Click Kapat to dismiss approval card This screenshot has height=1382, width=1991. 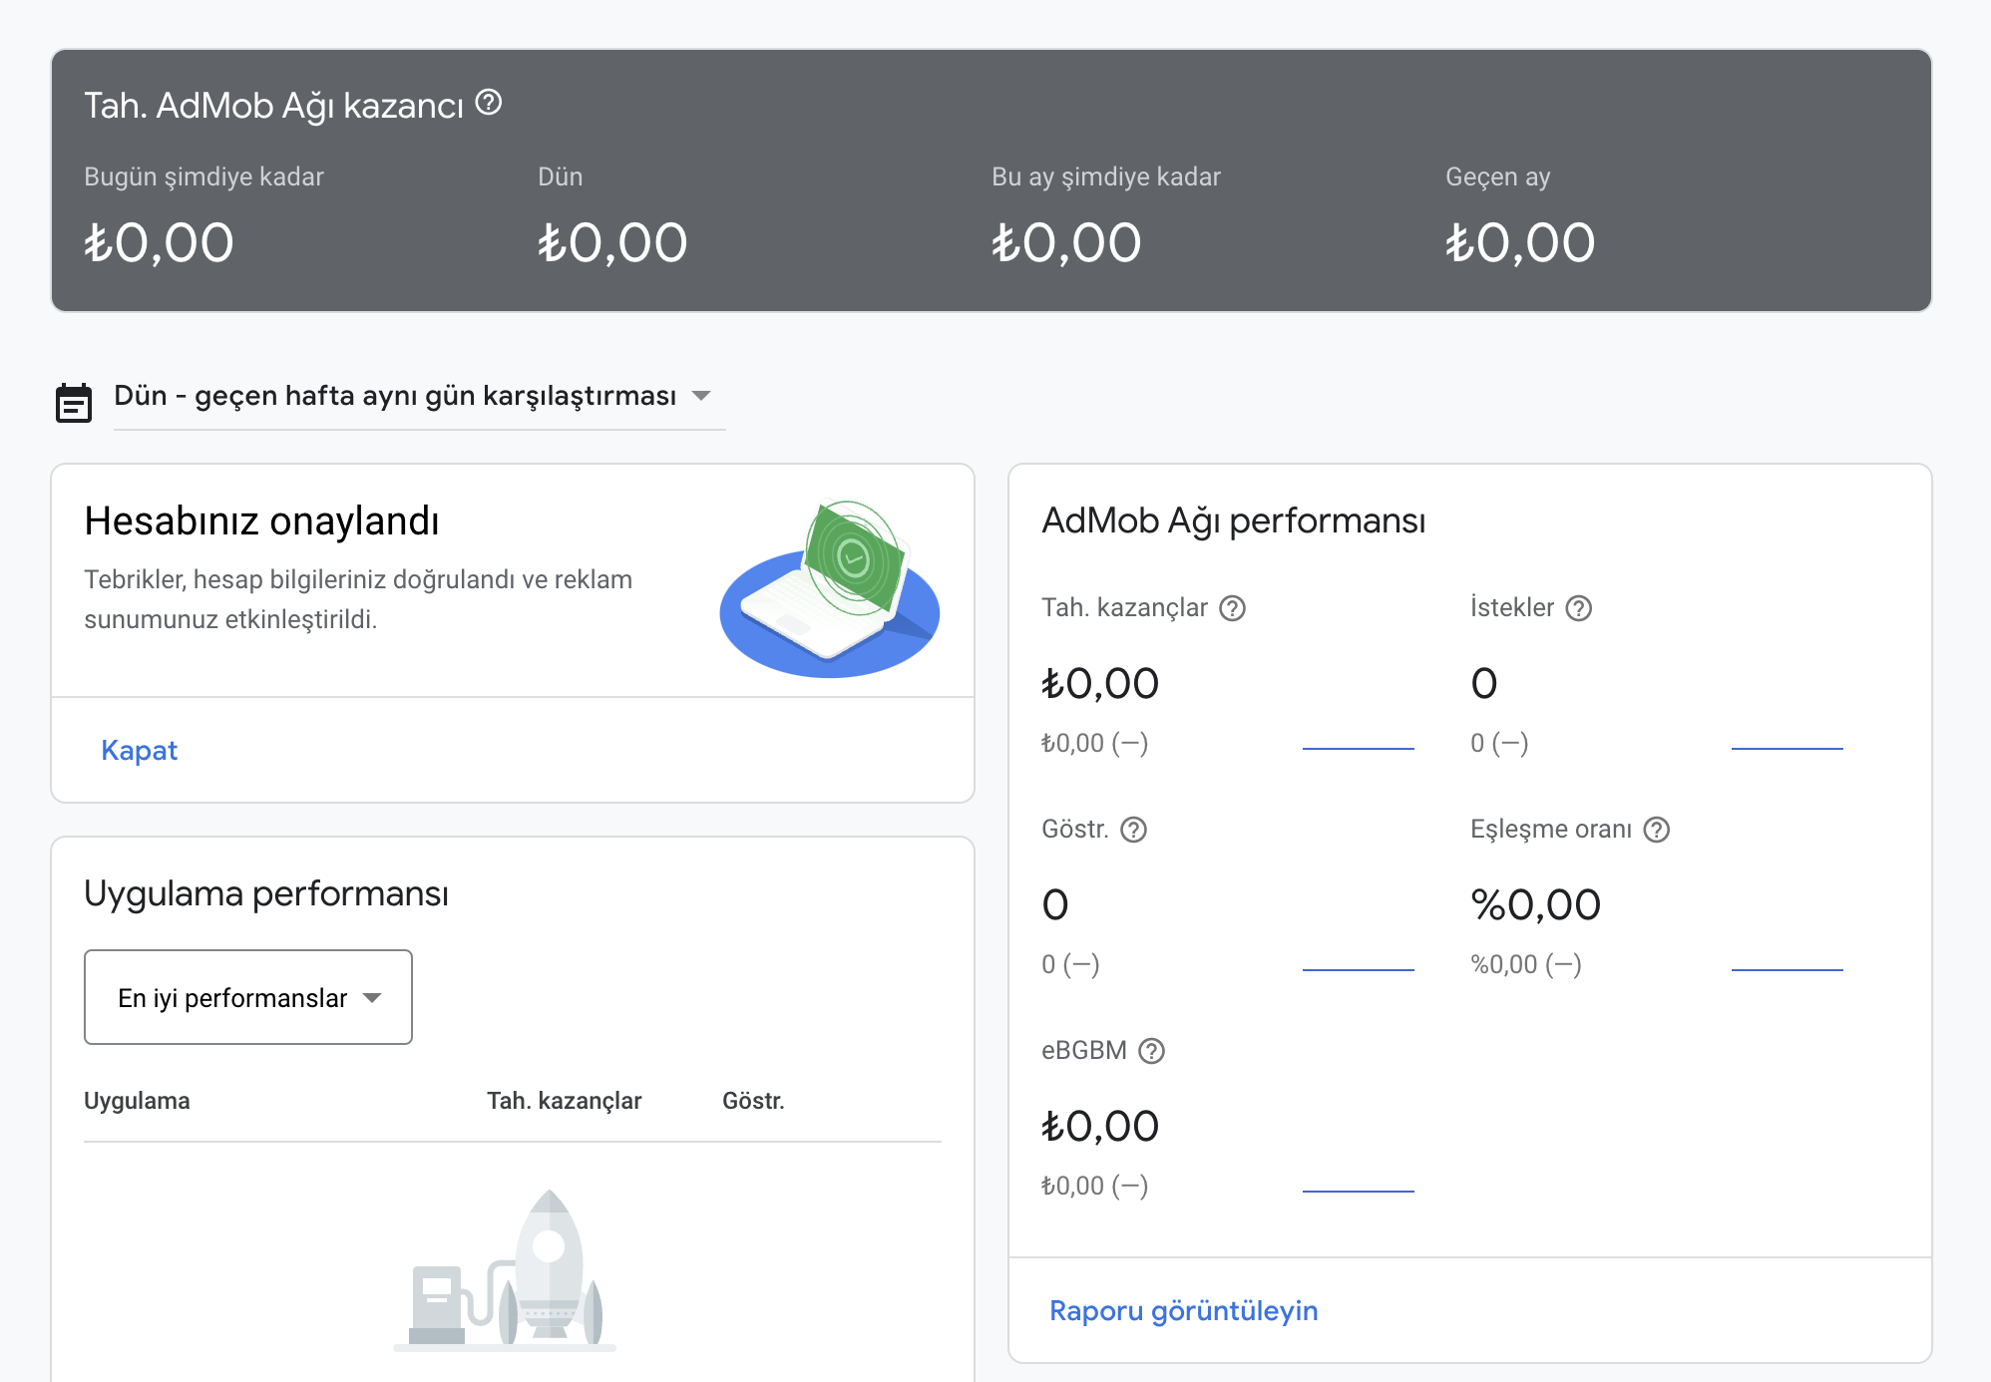pyautogui.click(x=140, y=750)
